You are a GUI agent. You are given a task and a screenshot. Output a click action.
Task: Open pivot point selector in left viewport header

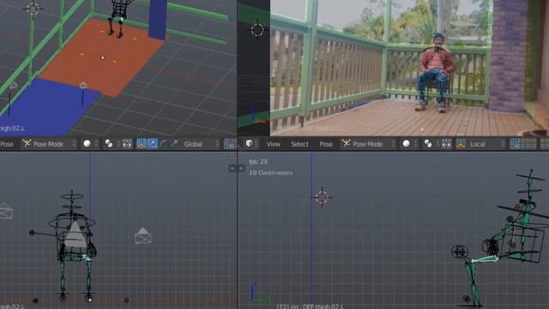pyautogui.click(x=109, y=144)
